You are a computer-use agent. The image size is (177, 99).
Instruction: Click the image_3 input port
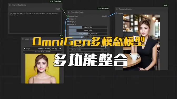(68, 24)
